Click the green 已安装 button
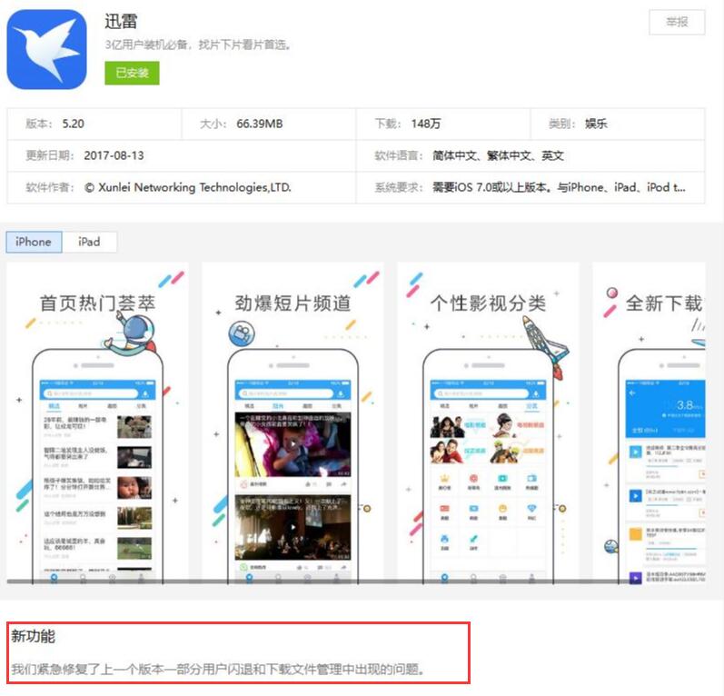The width and height of the screenshot is (724, 696). click(x=132, y=73)
